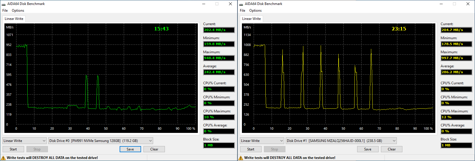The width and height of the screenshot is (475, 161).
Task: Click Minimum value 178.5 MB/s field
Action: click(456, 44)
